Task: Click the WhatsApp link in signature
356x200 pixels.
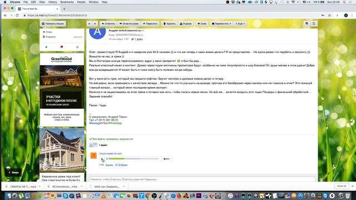Action: click(115, 123)
